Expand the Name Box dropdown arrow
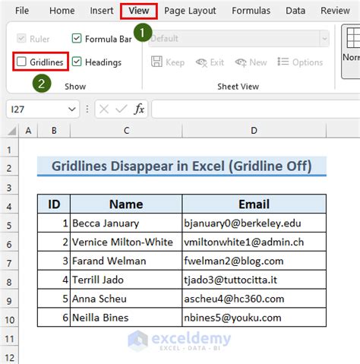 coord(72,109)
